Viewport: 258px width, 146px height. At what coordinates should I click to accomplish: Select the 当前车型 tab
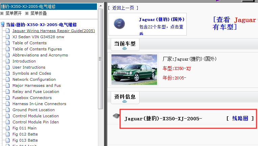(125, 44)
